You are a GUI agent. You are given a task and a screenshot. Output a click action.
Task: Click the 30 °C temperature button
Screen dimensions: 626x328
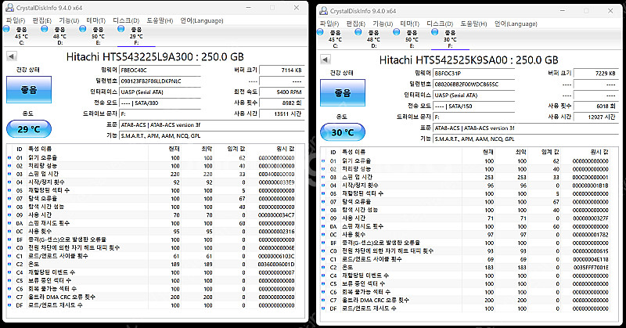pos(343,131)
